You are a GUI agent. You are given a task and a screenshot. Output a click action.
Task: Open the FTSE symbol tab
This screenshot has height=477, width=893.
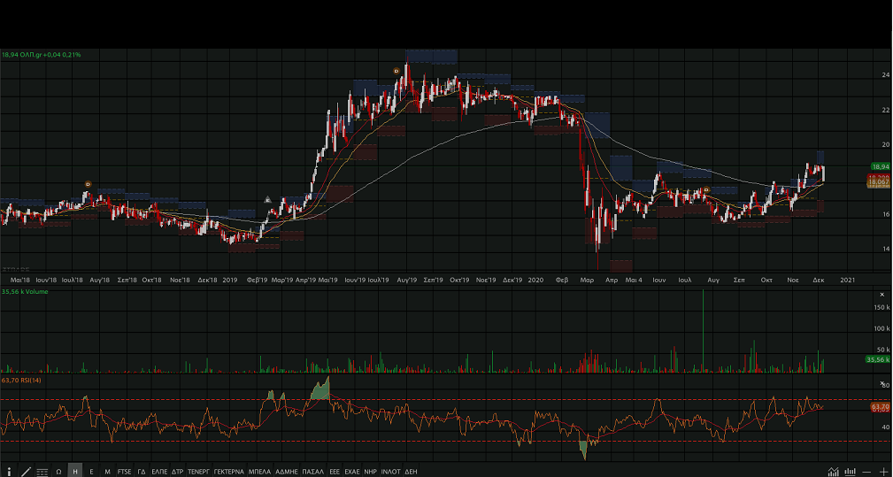[125, 472]
